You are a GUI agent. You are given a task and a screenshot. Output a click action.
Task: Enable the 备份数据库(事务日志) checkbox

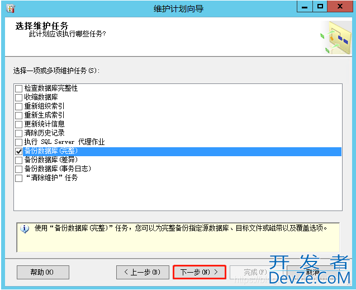click(x=19, y=169)
